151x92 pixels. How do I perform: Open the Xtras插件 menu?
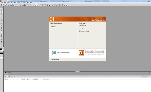coord(23,3)
